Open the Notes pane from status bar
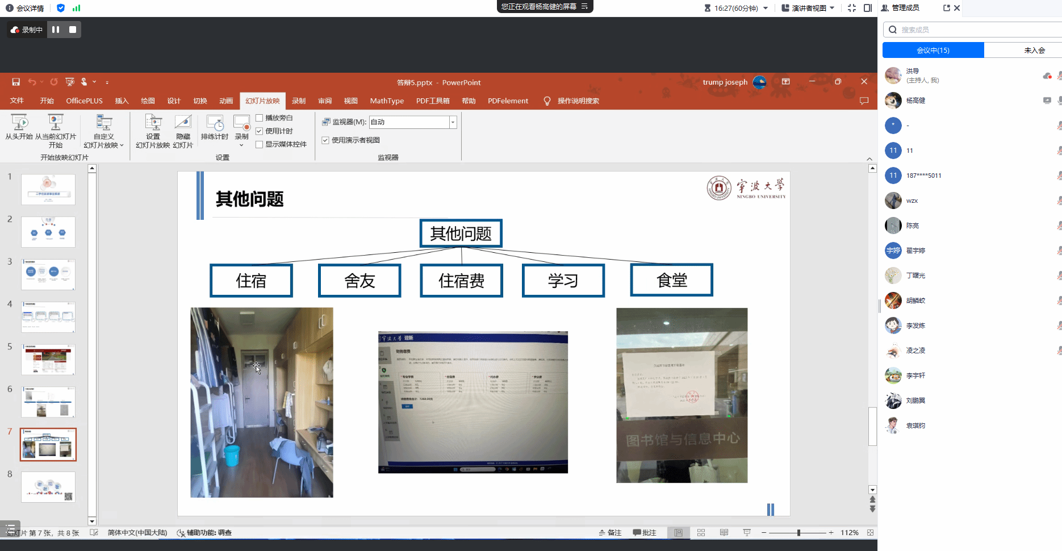Image resolution: width=1062 pixels, height=551 pixels. pyautogui.click(x=610, y=533)
